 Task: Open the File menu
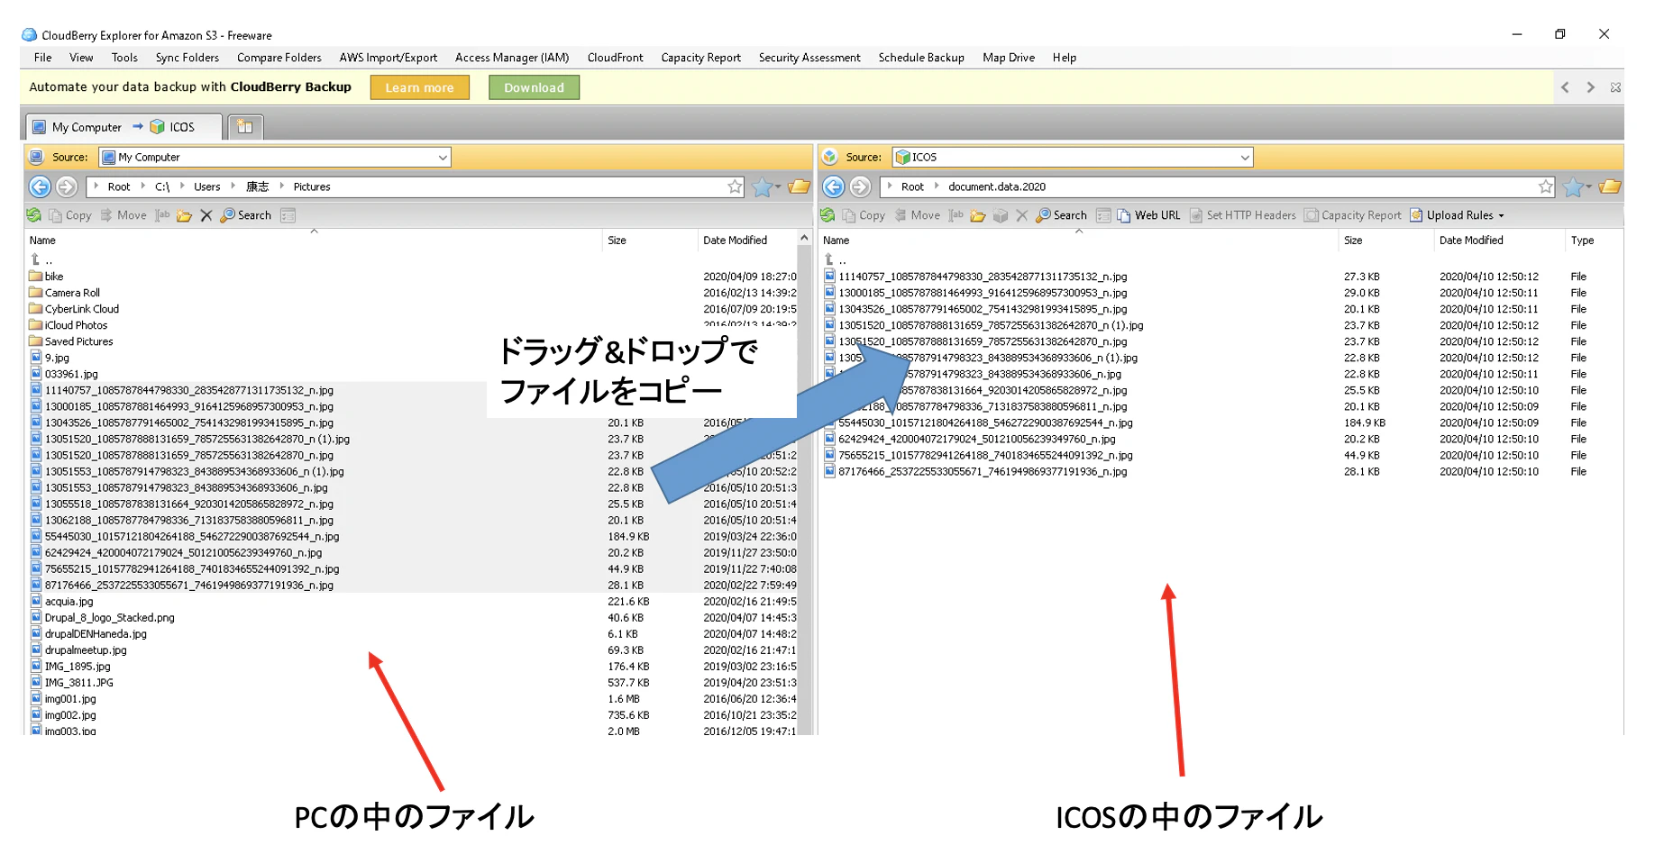(x=43, y=58)
